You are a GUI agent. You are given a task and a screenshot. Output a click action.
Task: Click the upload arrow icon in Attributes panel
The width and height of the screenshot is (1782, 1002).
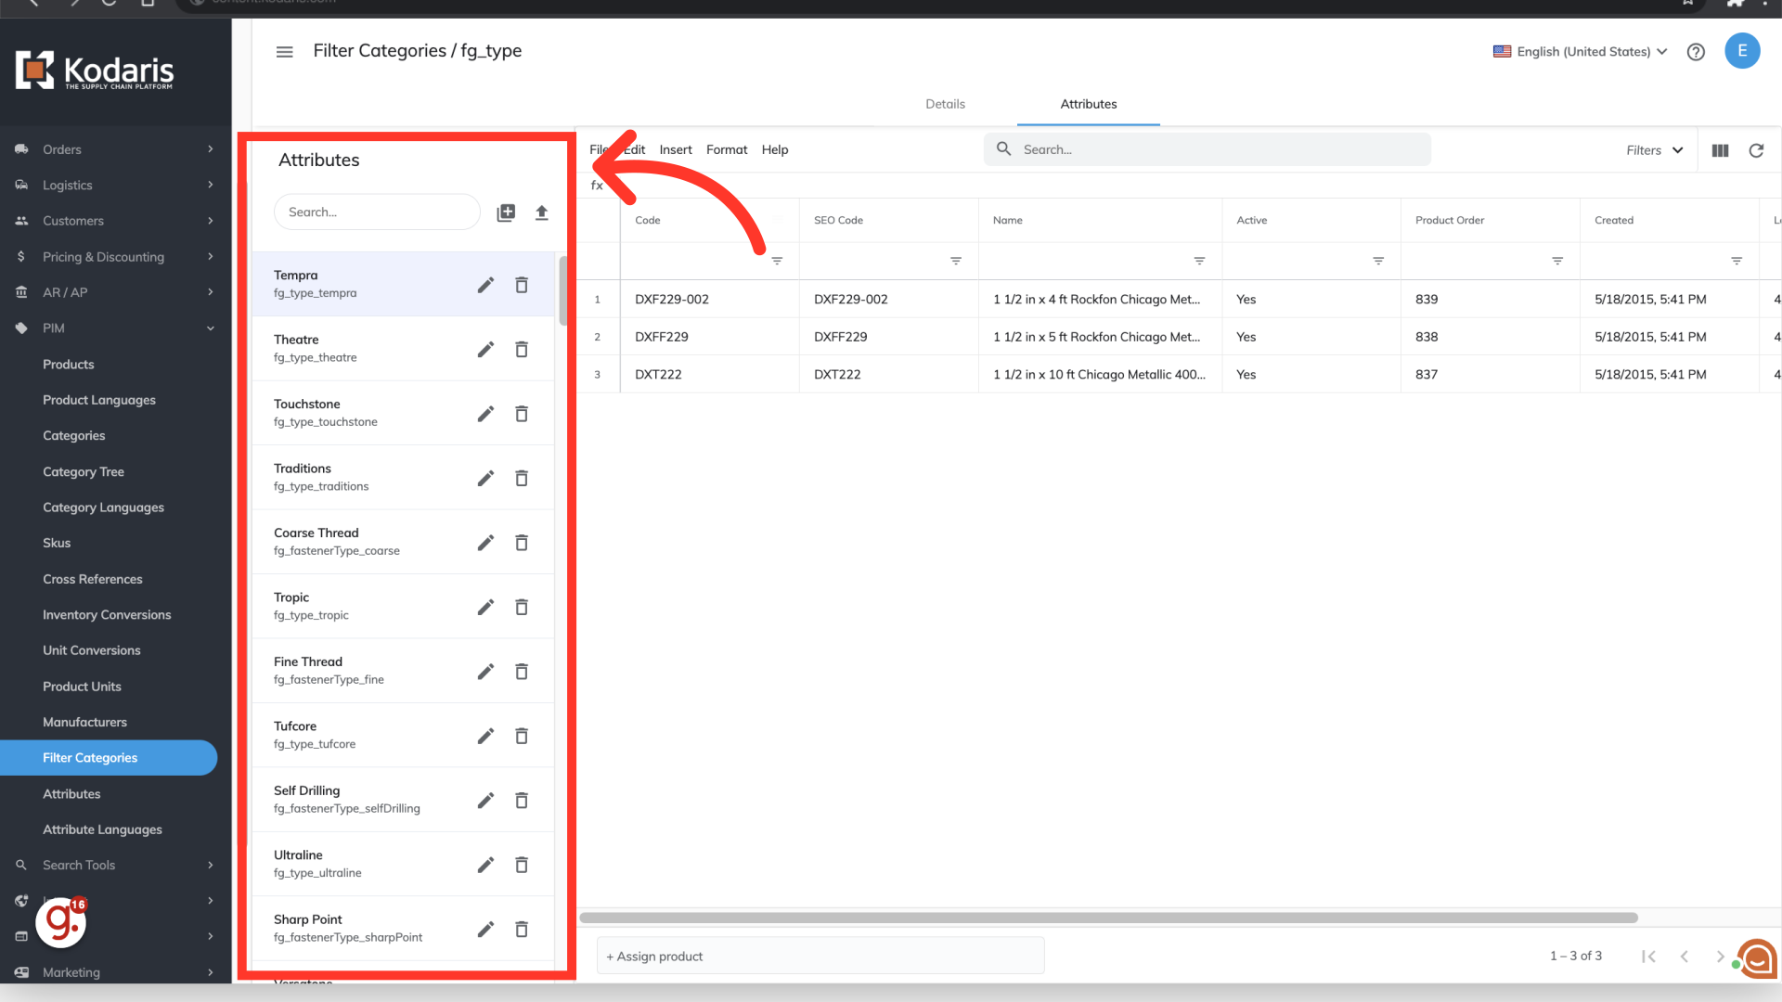coord(542,212)
